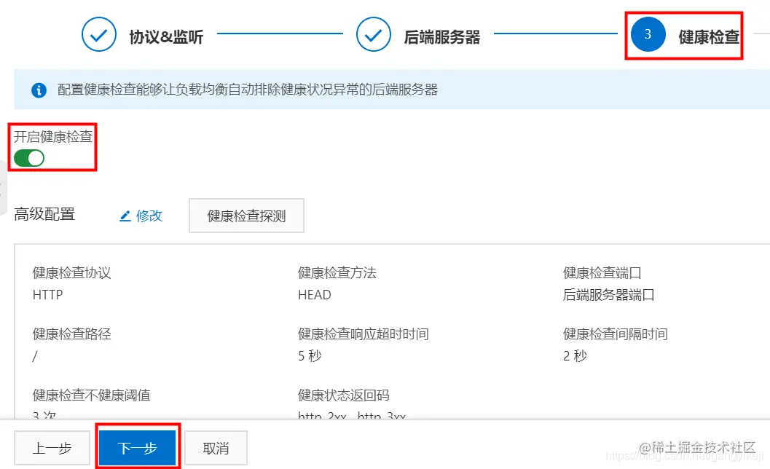Cancel with the 取消 button
Image resolution: width=770 pixels, height=469 pixels.
(216, 448)
